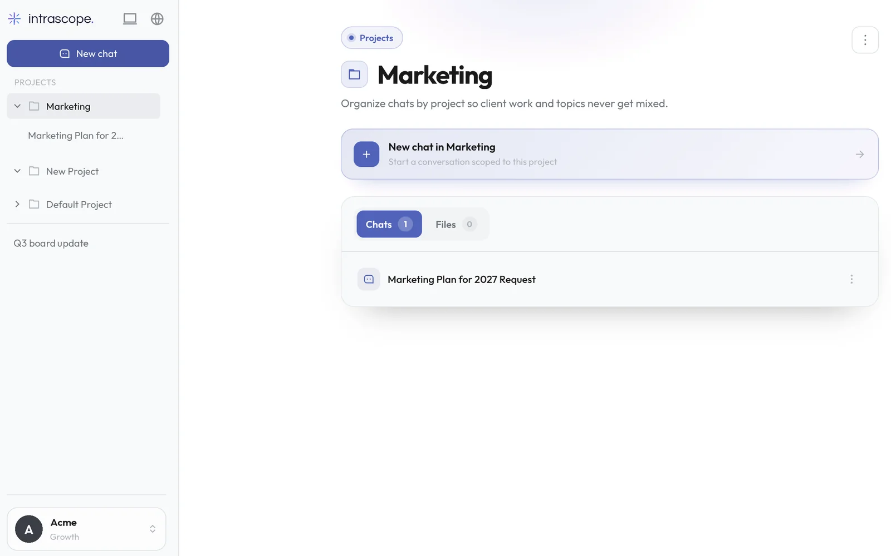The height and width of the screenshot is (556, 891).
Task: Click the plus icon for new Marketing chat
Action: (366, 154)
